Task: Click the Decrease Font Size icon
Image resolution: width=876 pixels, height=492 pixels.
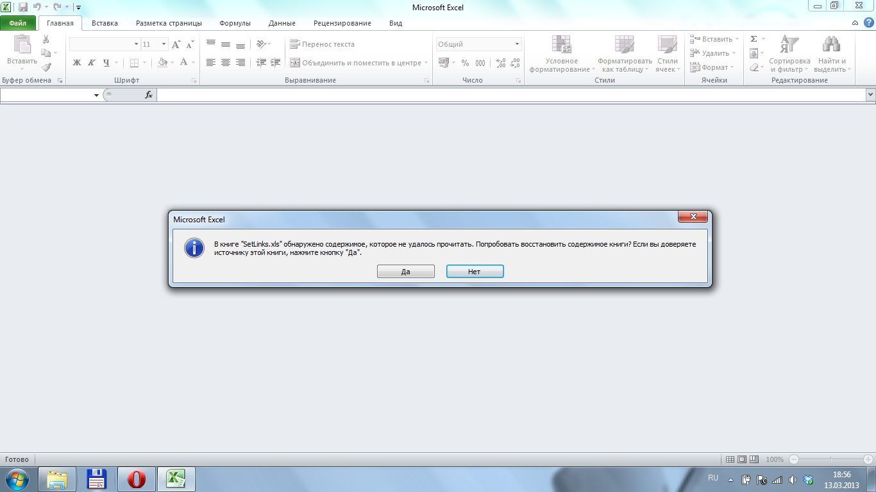Action: tap(190, 44)
